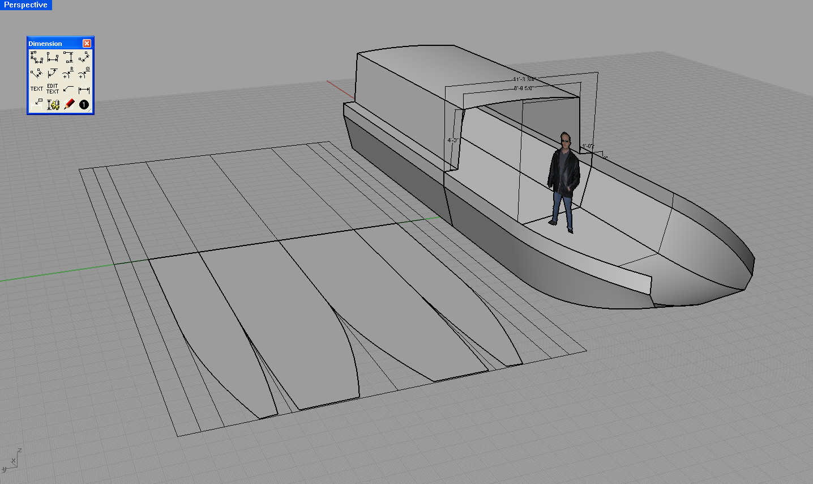Image resolution: width=813 pixels, height=484 pixels.
Task: Select the ordinate linear dimension tool
Action: pyautogui.click(x=37, y=57)
